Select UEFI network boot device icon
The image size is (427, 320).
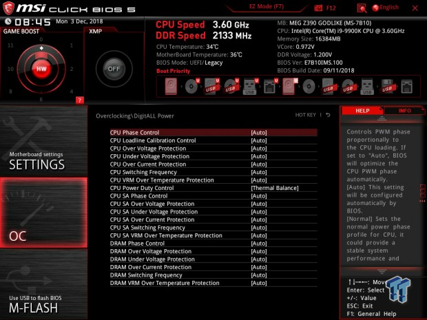click(x=270, y=87)
